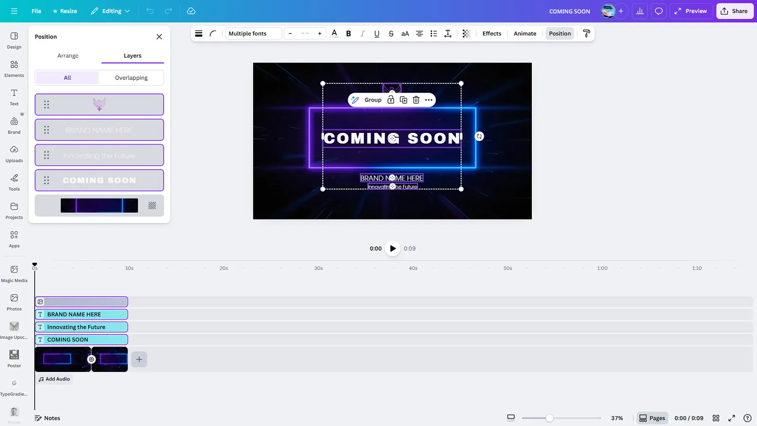Click the Share button

734,11
